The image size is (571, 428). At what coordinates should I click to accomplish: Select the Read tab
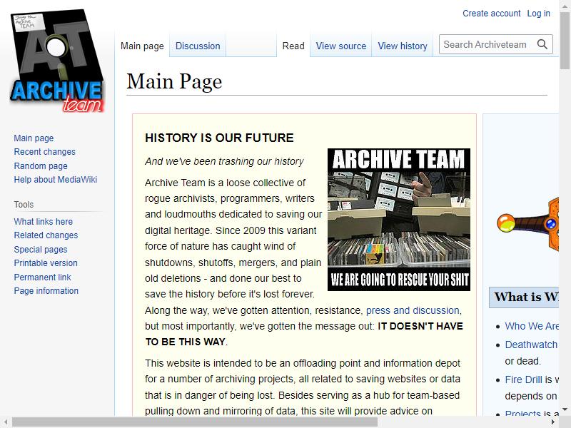click(x=293, y=46)
